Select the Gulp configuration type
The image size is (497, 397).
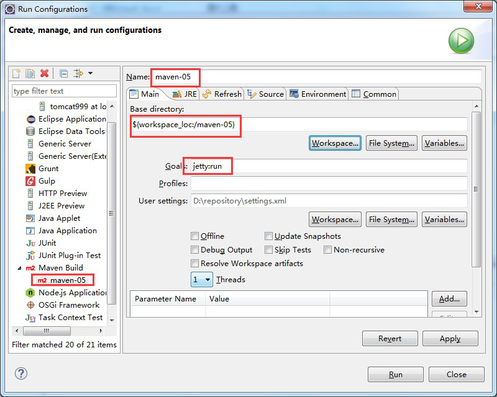46,181
